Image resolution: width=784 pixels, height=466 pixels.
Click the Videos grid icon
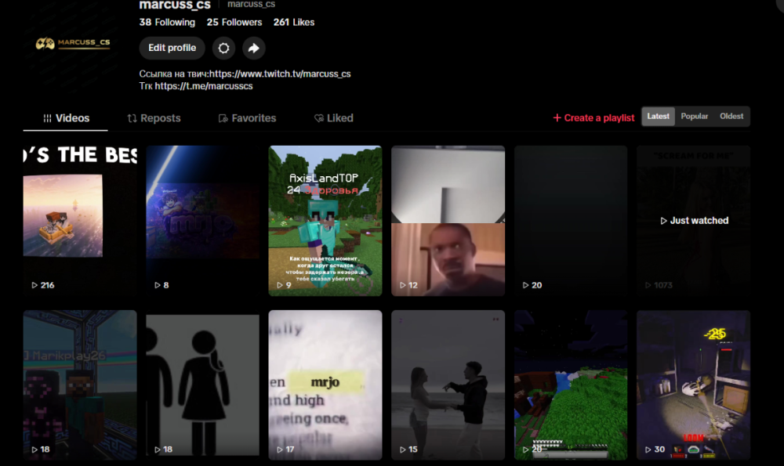pyautogui.click(x=48, y=118)
